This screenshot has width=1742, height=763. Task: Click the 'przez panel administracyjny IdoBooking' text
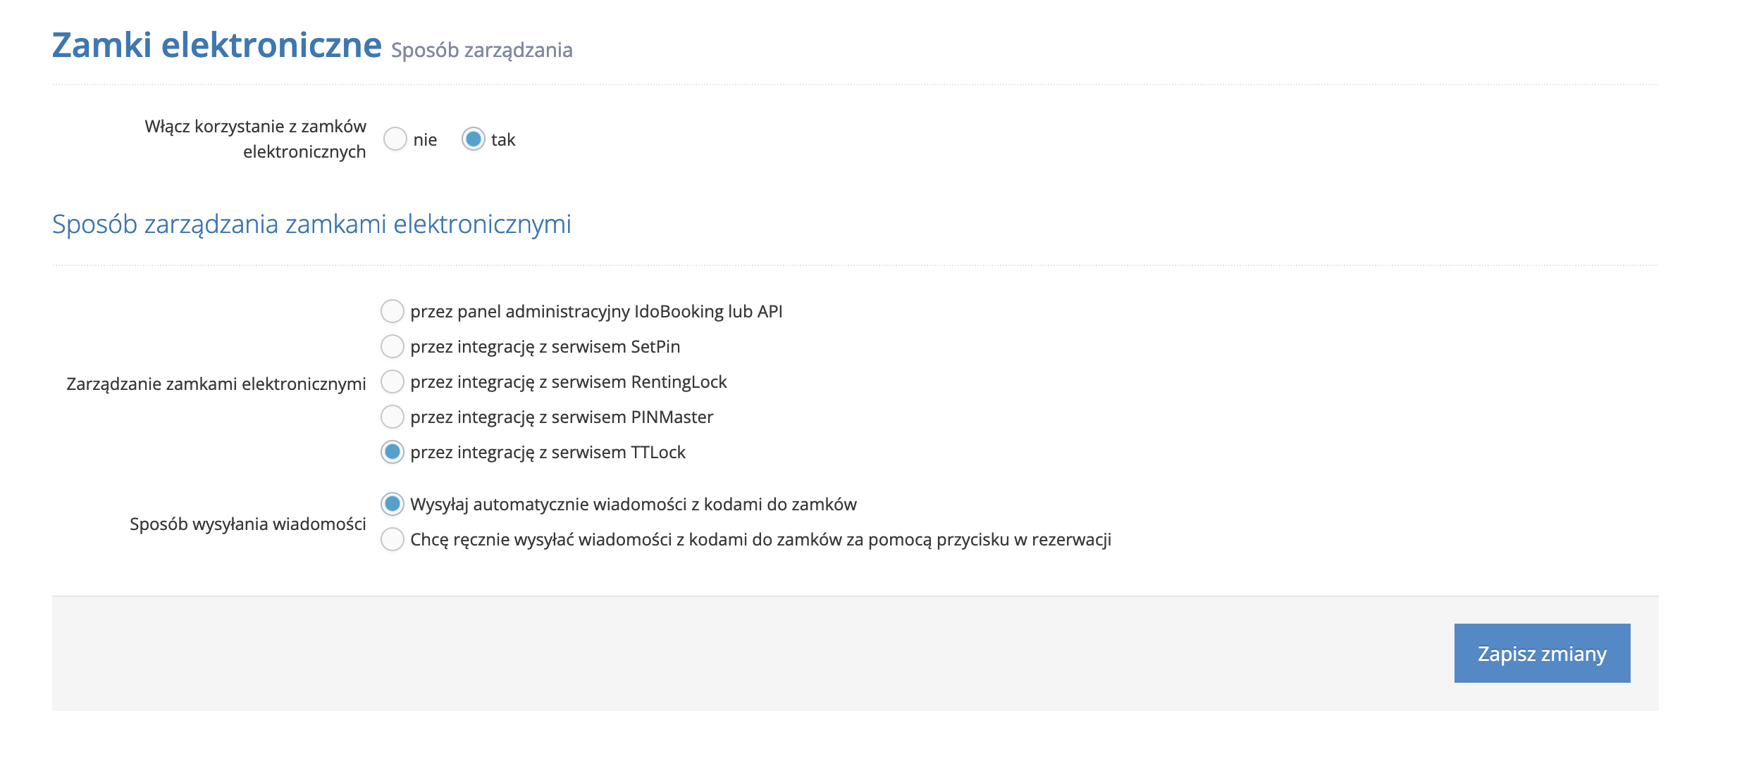(596, 312)
